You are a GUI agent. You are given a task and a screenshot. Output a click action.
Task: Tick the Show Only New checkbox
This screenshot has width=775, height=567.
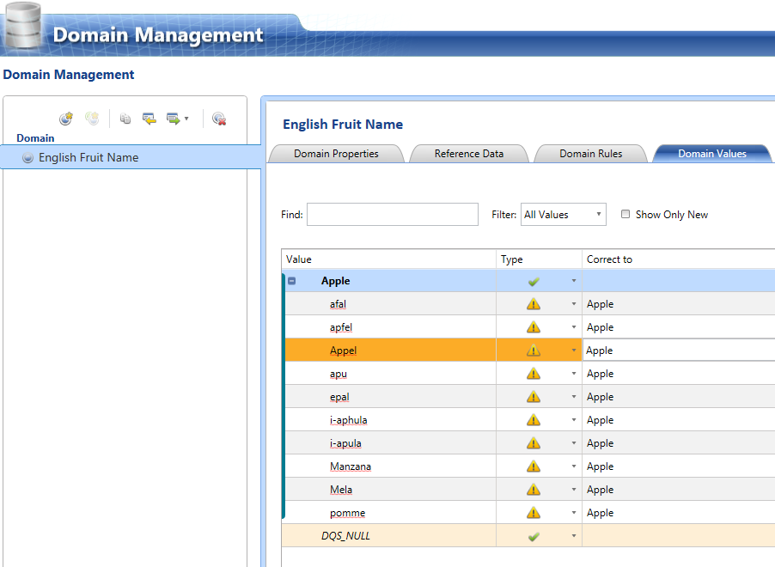pos(625,214)
